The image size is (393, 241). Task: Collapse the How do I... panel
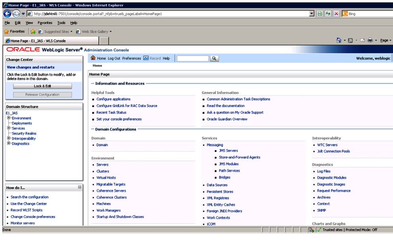click(x=80, y=187)
